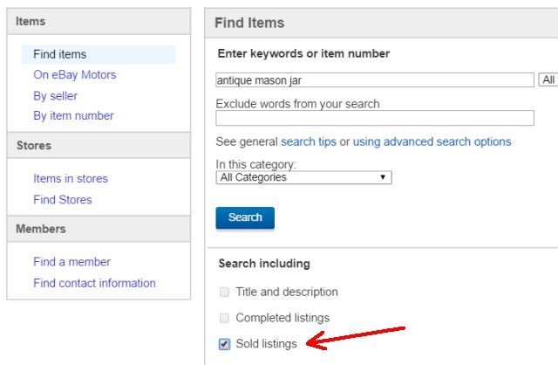This screenshot has height=365, width=558.
Task: Choose By seller search option
Action: pyautogui.click(x=55, y=96)
